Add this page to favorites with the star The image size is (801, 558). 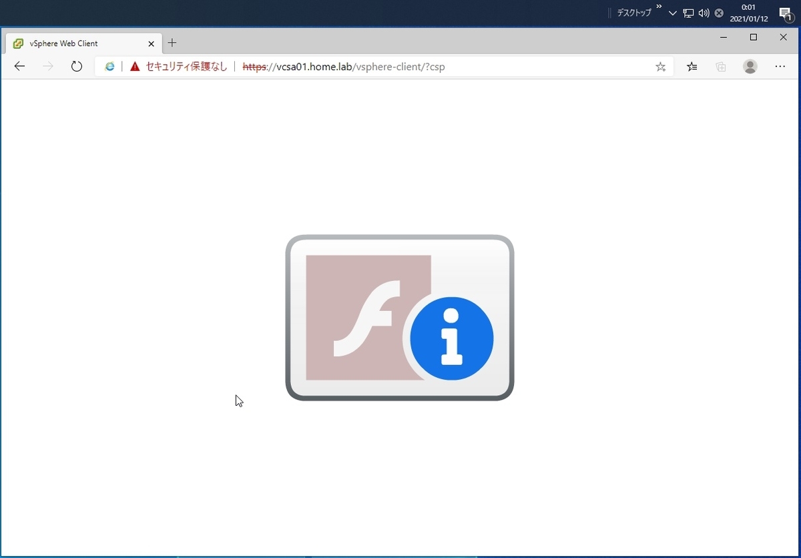[661, 67]
